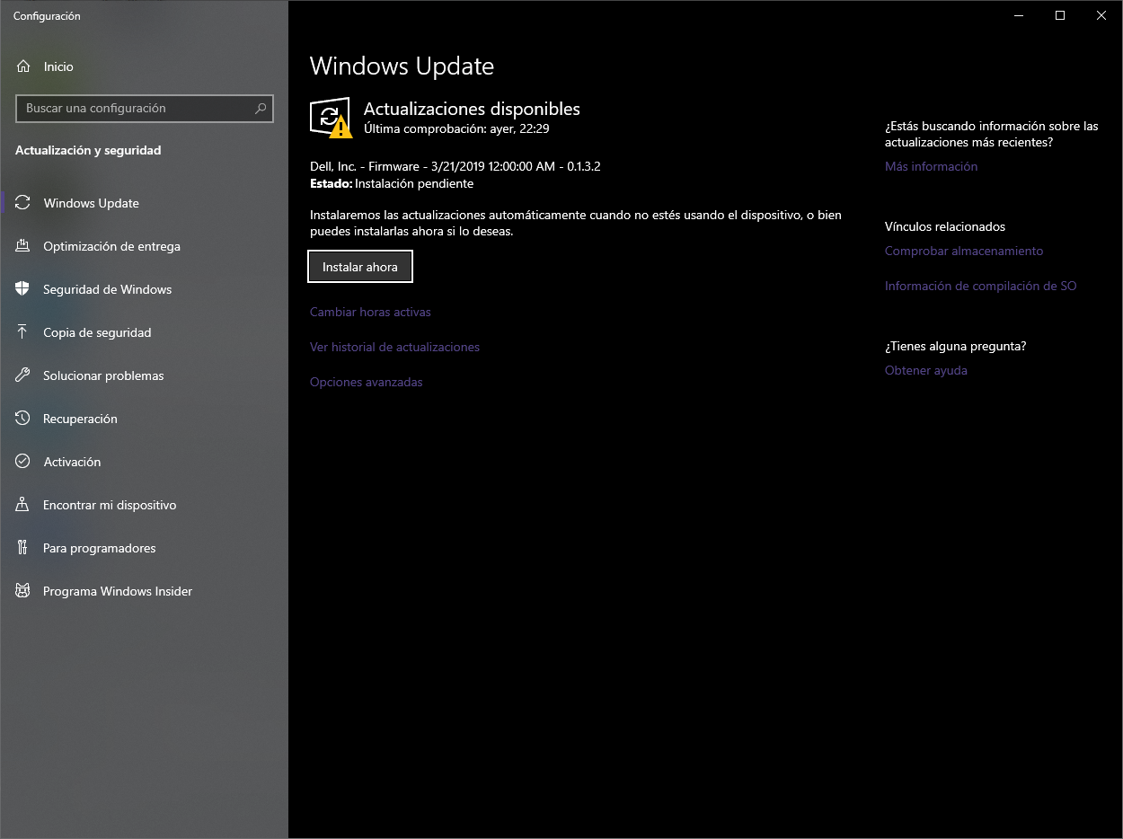Click the Instalar ahora button
The height and width of the screenshot is (839, 1123).
[360, 267]
